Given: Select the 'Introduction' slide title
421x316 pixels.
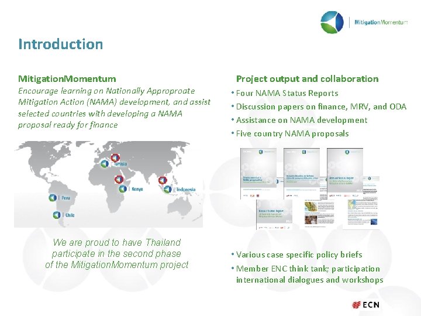Looking at the screenshot, I should pyautogui.click(x=61, y=44).
